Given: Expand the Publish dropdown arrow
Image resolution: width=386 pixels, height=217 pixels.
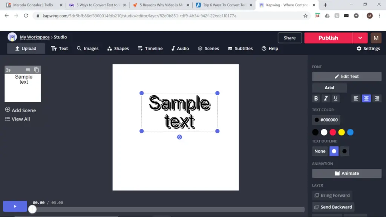Looking at the screenshot, I should point(360,38).
